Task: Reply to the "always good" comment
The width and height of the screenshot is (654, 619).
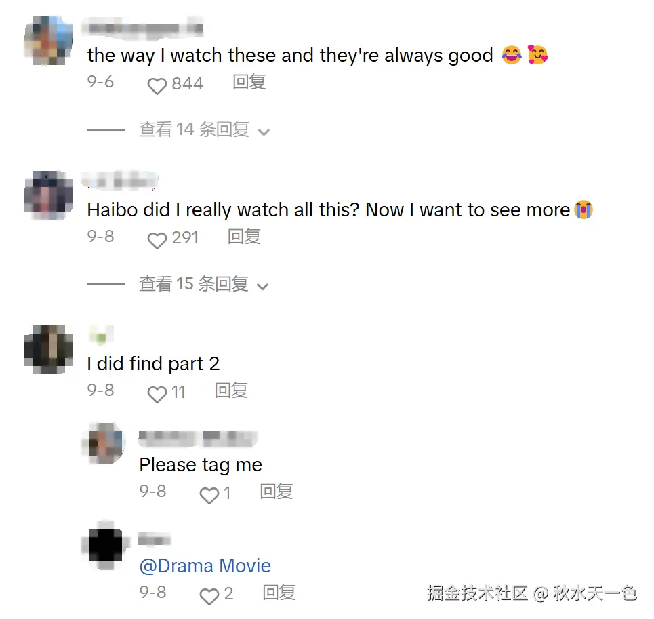Action: pyautogui.click(x=249, y=83)
